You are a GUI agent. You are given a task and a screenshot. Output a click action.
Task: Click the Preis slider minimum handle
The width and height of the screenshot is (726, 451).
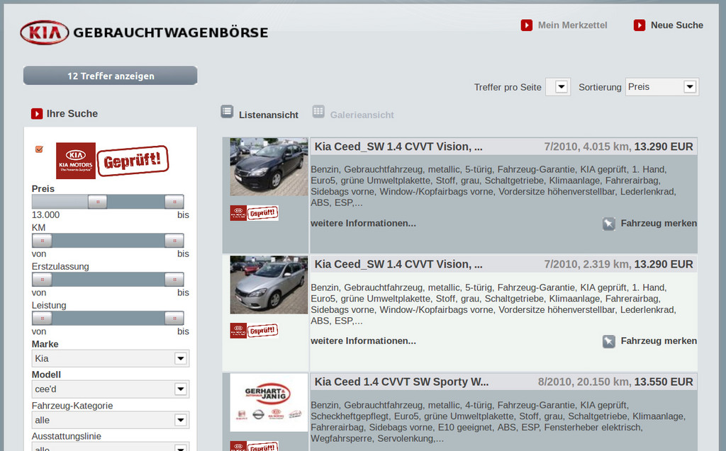[97, 202]
